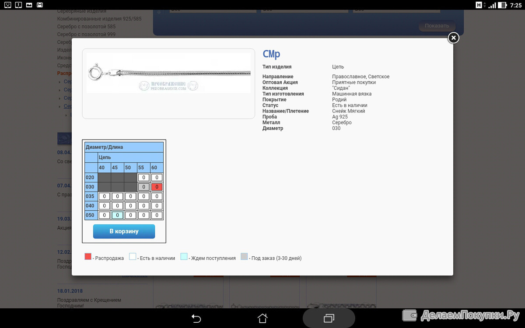Click the «Православное, Светское» direction value

[x=360, y=77]
